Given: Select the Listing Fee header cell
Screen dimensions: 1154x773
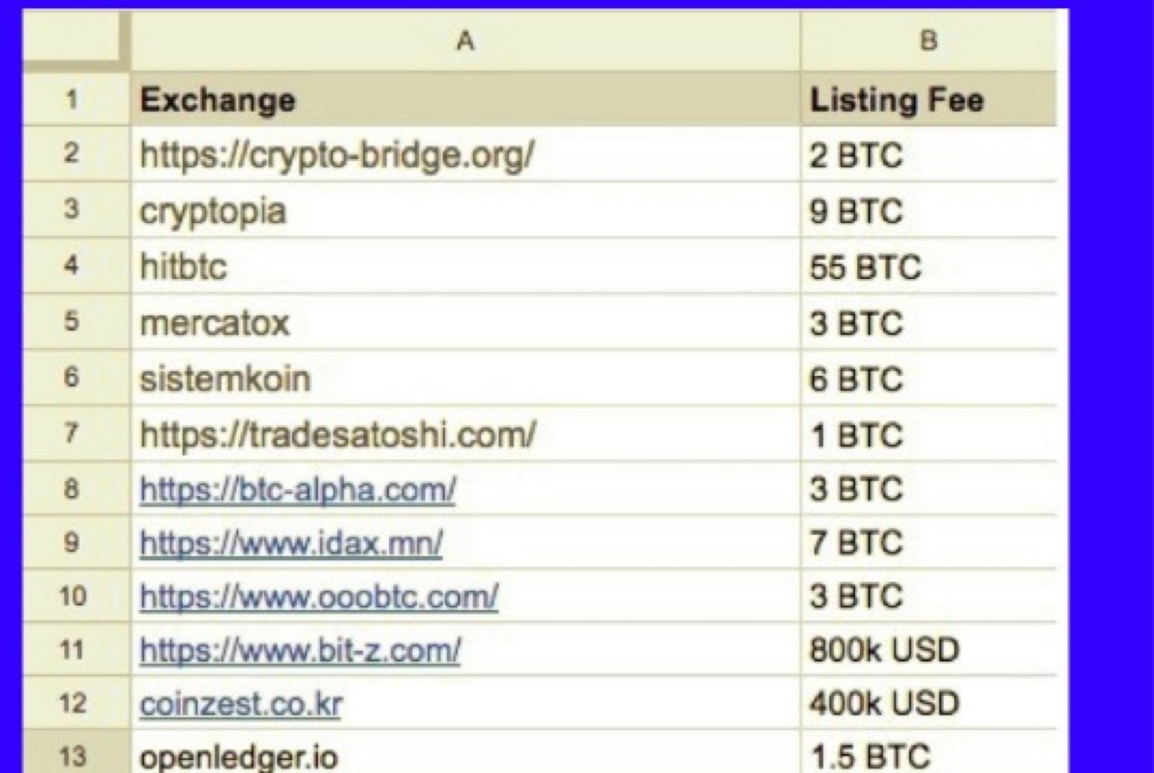Looking at the screenshot, I should [927, 100].
